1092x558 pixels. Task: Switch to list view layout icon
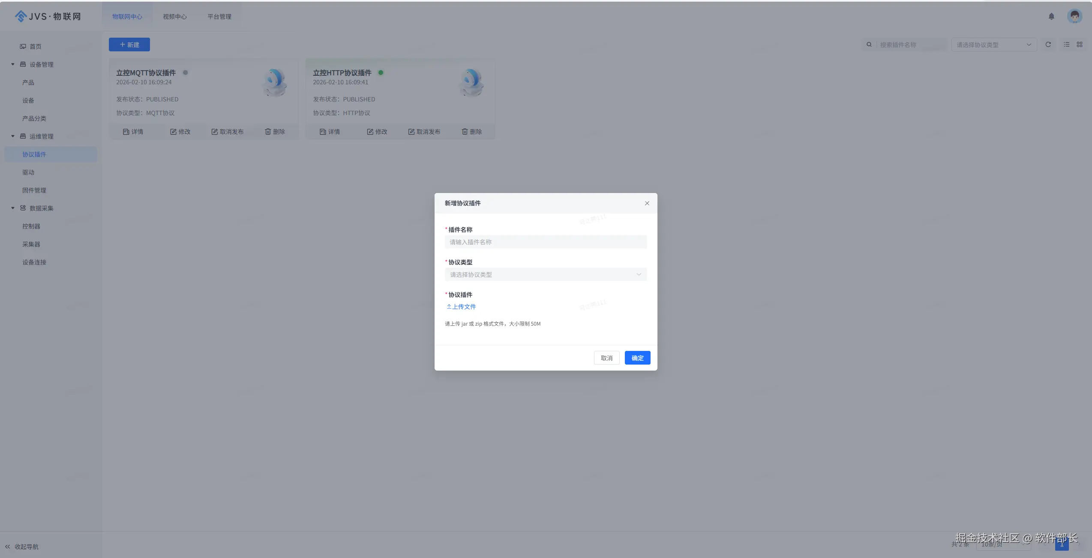coord(1066,45)
